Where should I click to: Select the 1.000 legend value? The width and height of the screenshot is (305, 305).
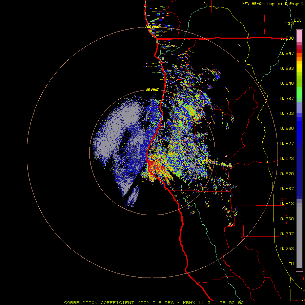pos(287,38)
